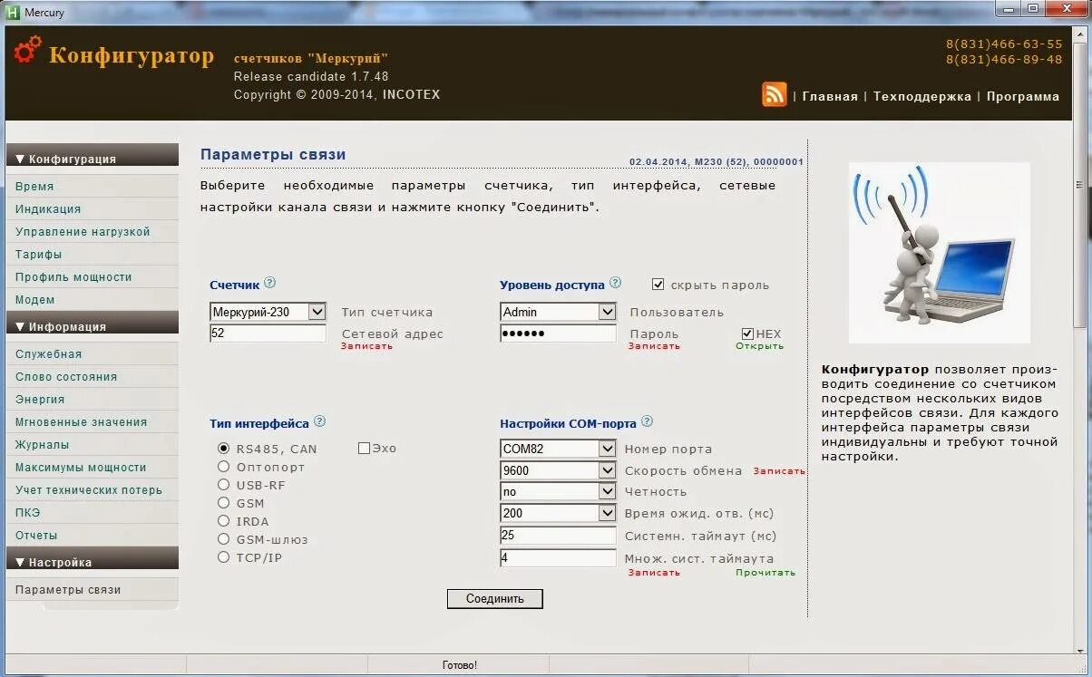Select the Оптопорт interface radio button
The width and height of the screenshot is (1092, 677).
(x=222, y=466)
